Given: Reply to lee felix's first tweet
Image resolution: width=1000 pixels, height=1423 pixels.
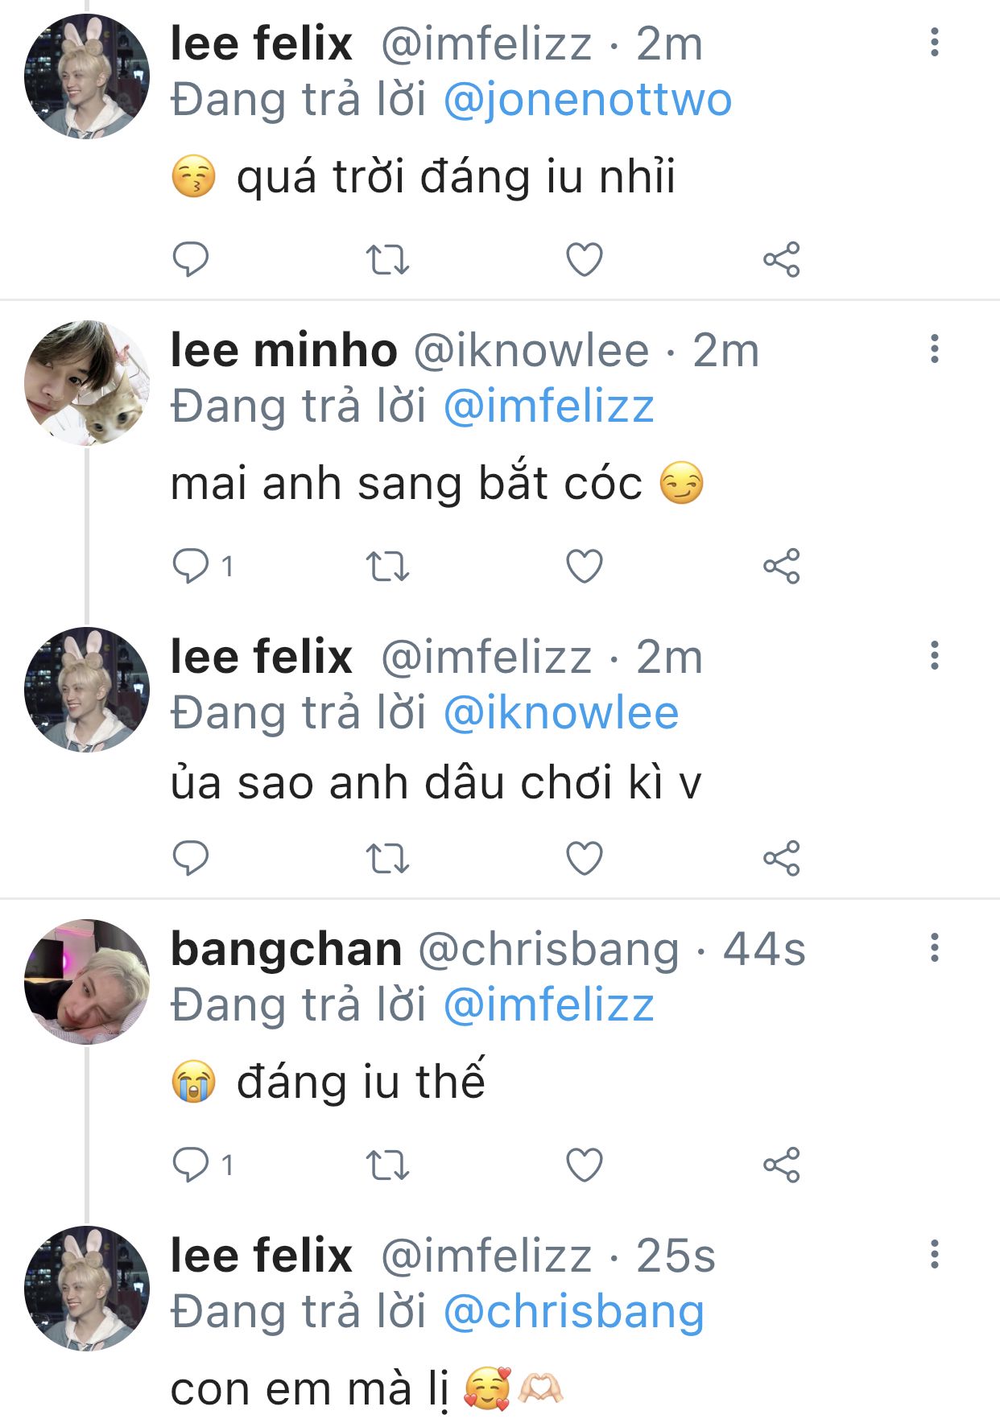Looking at the screenshot, I should pos(191,259).
